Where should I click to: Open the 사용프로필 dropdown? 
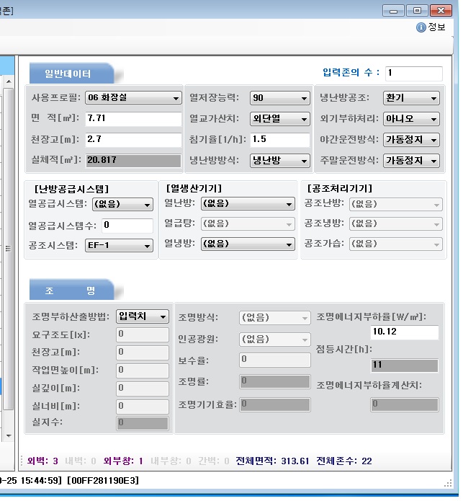132,98
